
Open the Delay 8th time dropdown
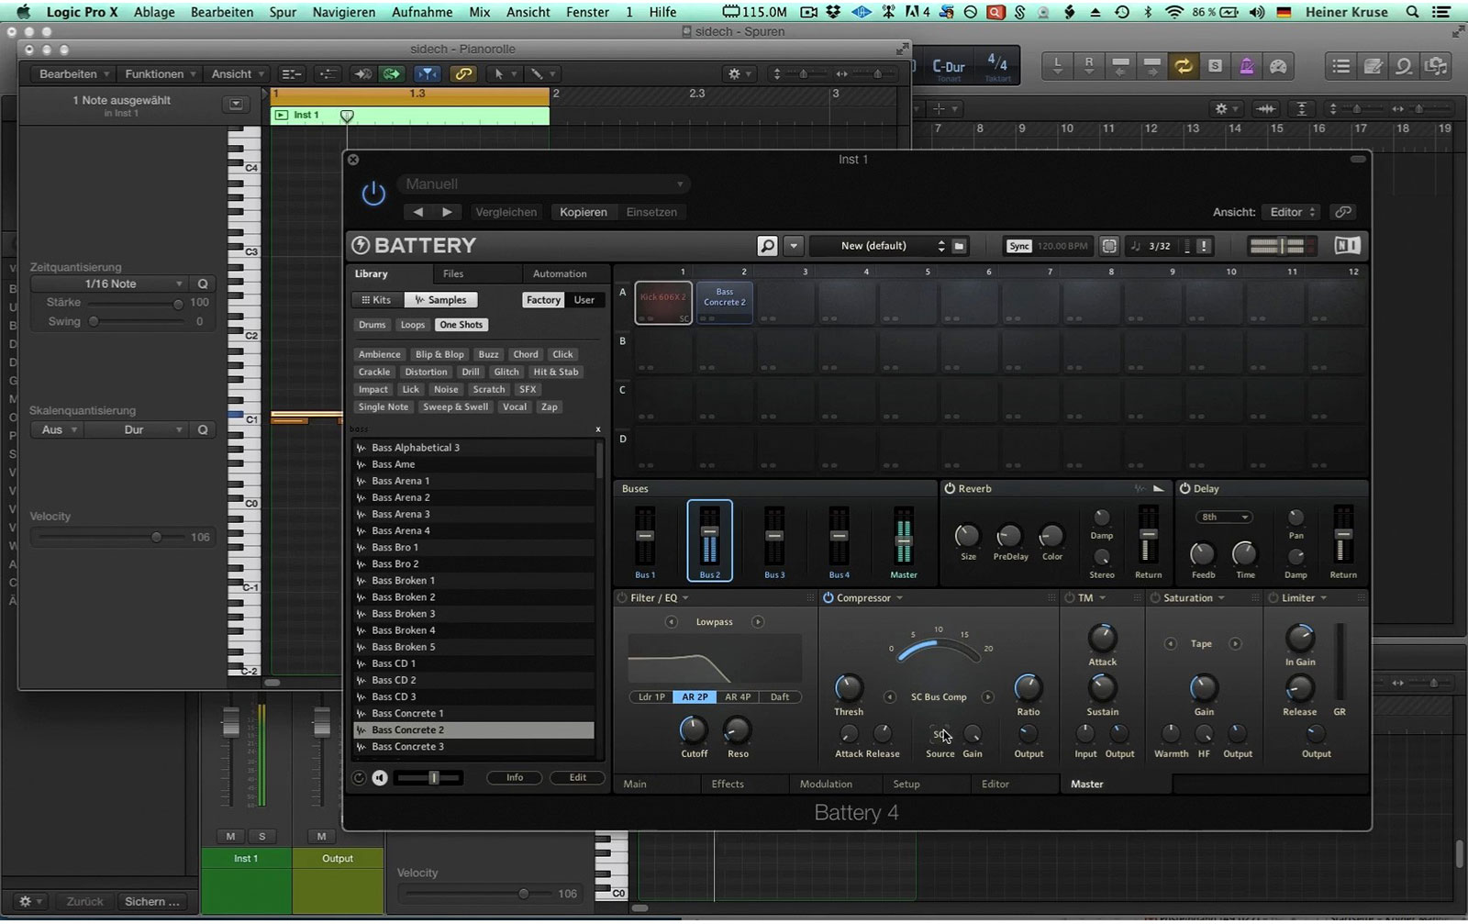pyautogui.click(x=1225, y=518)
